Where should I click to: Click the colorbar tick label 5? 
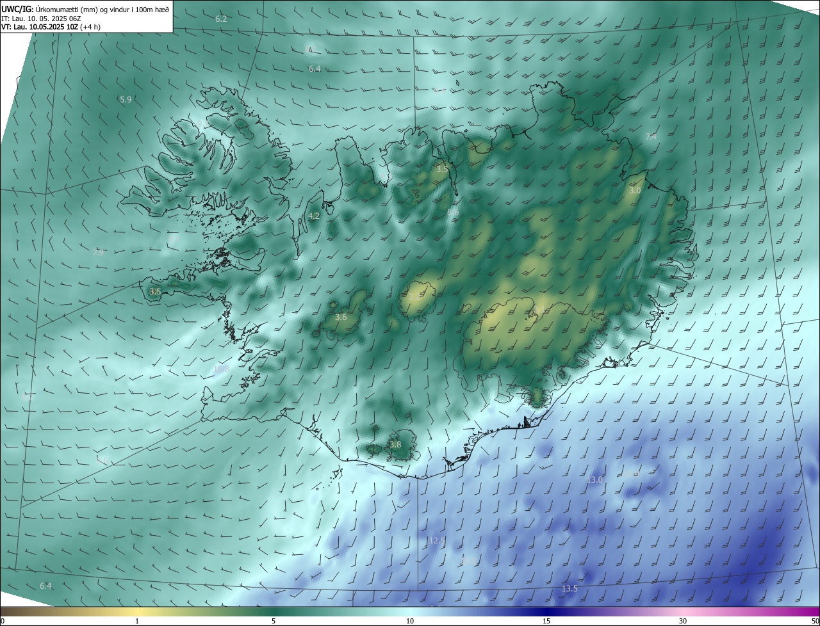coord(274,621)
